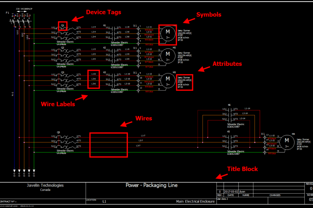Click terminal 9 of strip X1
This screenshot has width=313, height=208.
[x=138, y=75]
